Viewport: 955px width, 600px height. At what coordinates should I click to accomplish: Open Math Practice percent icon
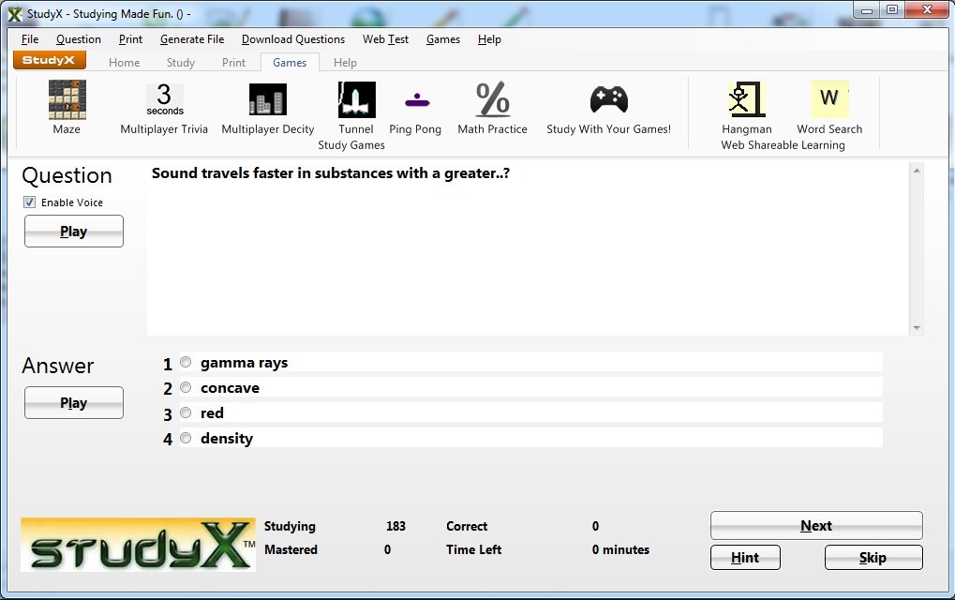tap(493, 99)
